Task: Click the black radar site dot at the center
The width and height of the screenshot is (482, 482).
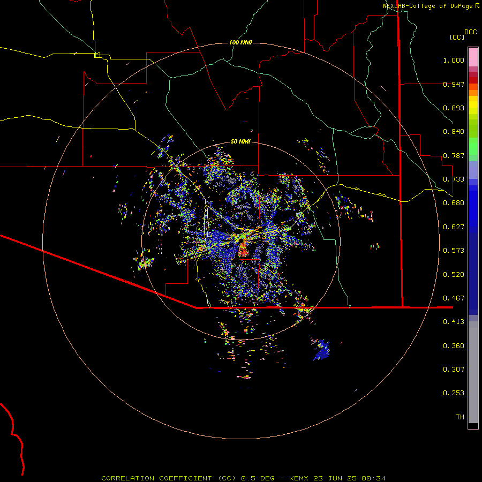Action: 242,240
